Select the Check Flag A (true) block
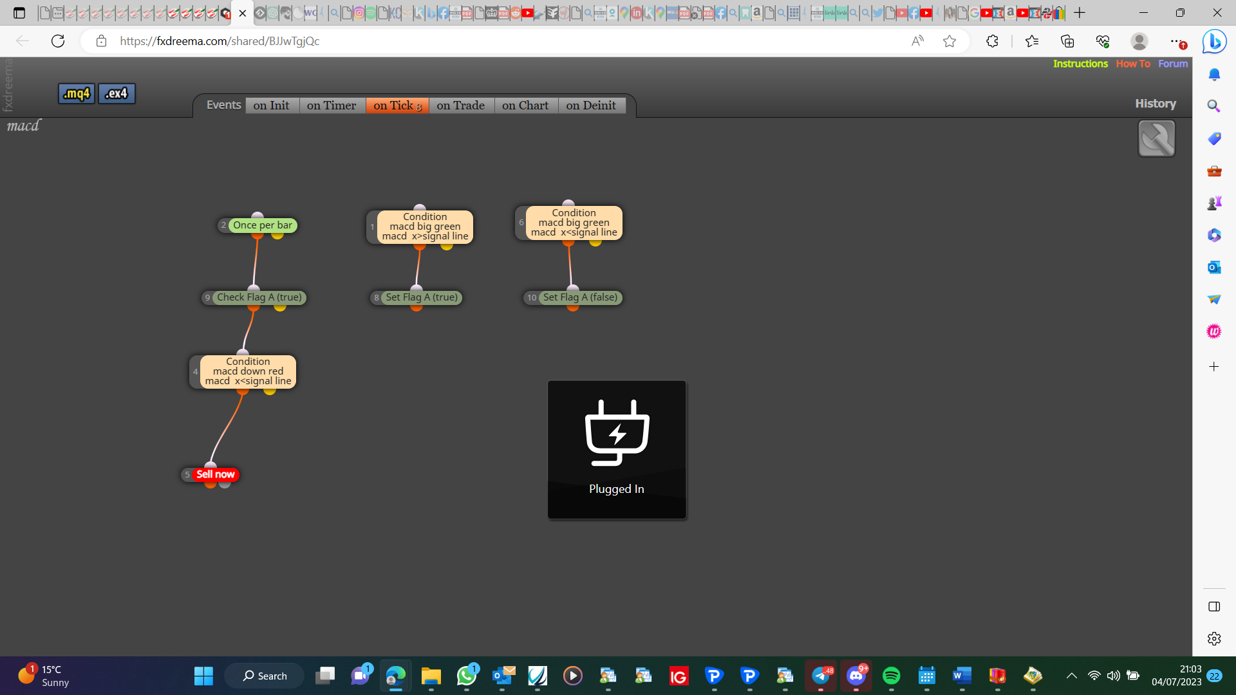 tap(259, 297)
